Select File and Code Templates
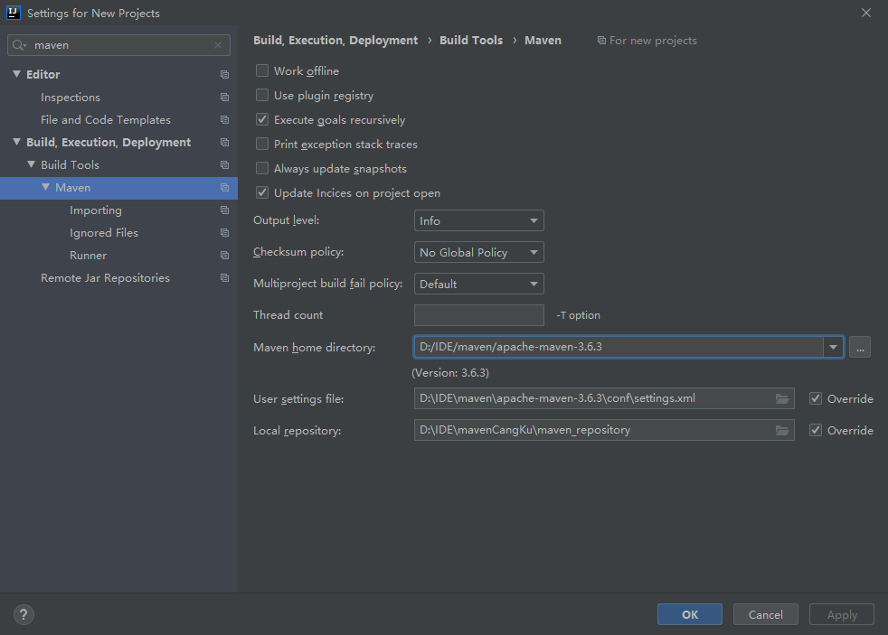Image resolution: width=888 pixels, height=635 pixels. pos(105,120)
